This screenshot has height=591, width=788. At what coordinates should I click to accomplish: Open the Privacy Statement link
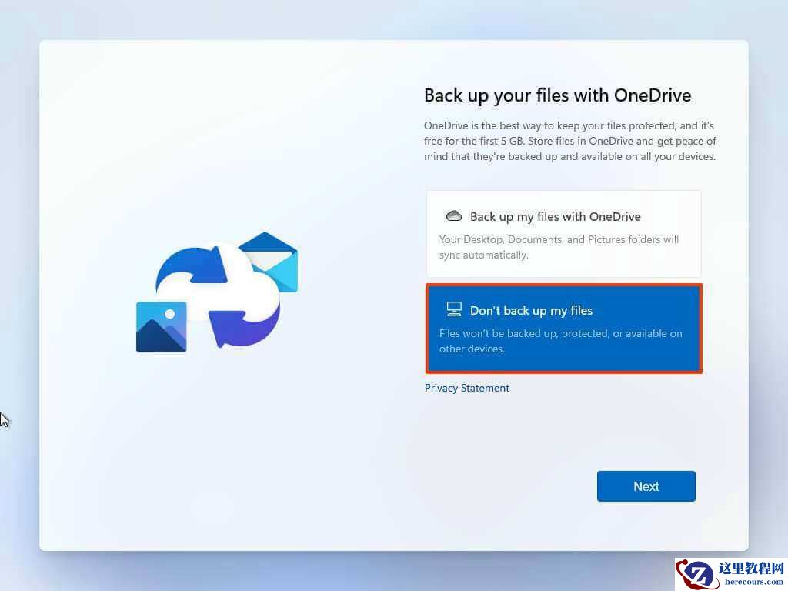click(467, 388)
